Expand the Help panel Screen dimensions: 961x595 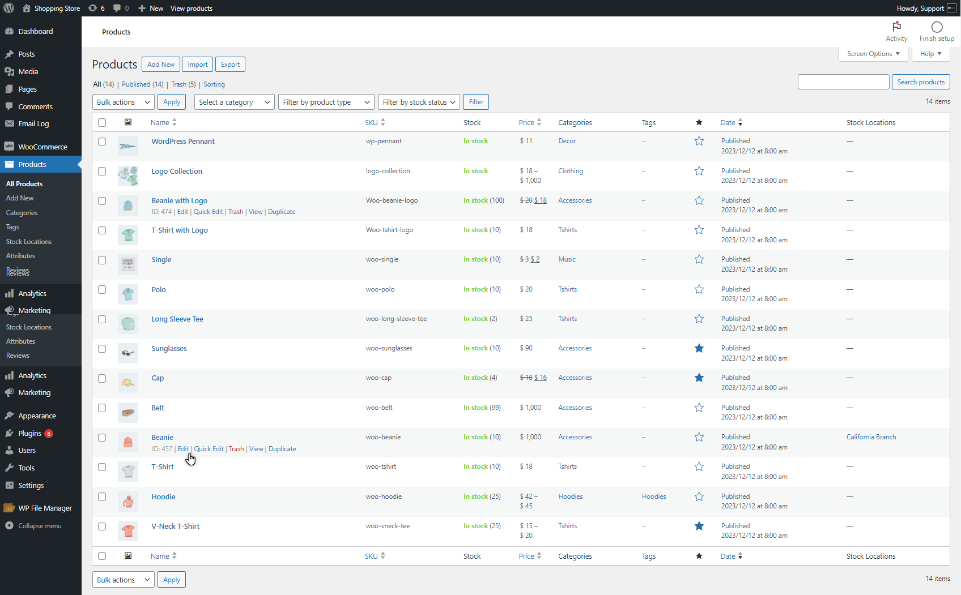(930, 54)
